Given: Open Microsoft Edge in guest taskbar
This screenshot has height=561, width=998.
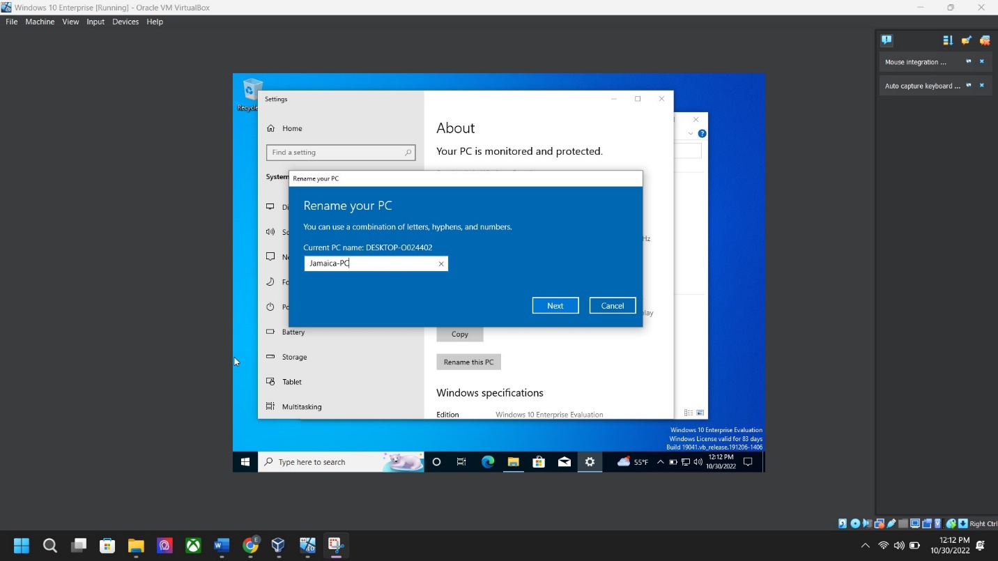Looking at the screenshot, I should coord(488,461).
